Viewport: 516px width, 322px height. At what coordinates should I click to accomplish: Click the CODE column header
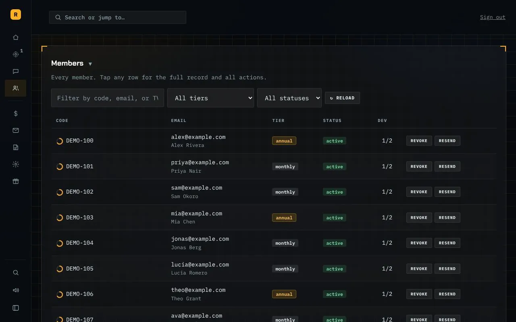[x=62, y=120]
